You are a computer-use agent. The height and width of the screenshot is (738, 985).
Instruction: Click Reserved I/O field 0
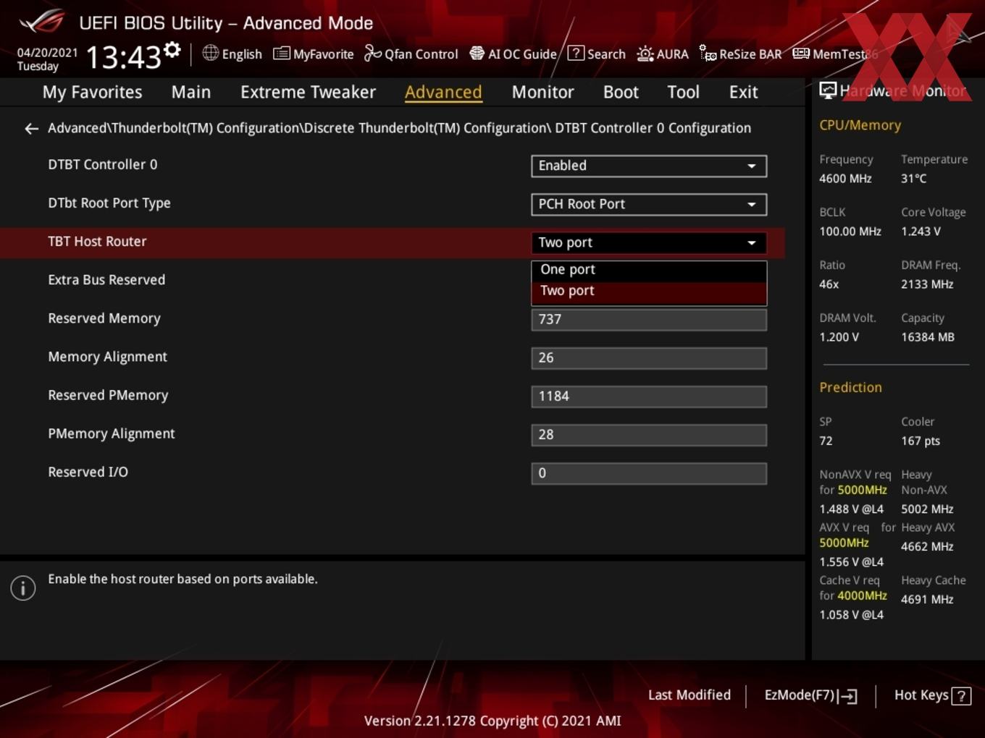(x=648, y=473)
